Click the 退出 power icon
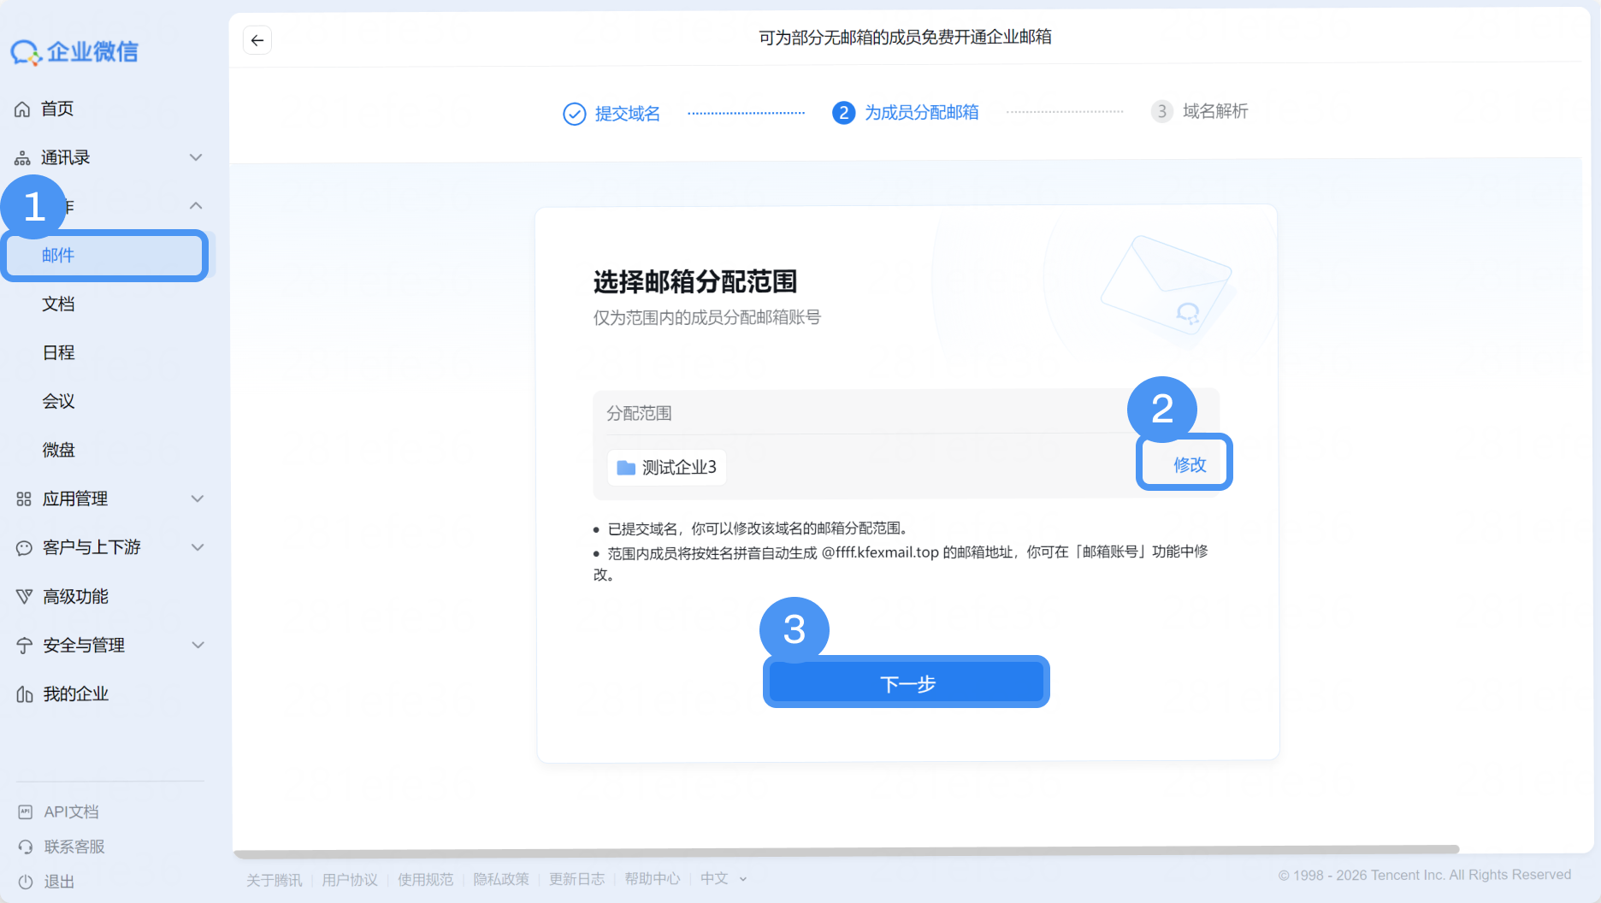The width and height of the screenshot is (1601, 903). [x=26, y=882]
